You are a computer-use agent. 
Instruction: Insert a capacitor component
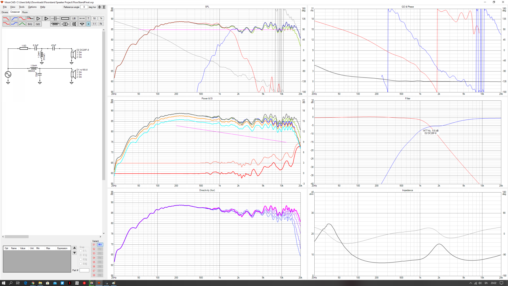coord(55,19)
